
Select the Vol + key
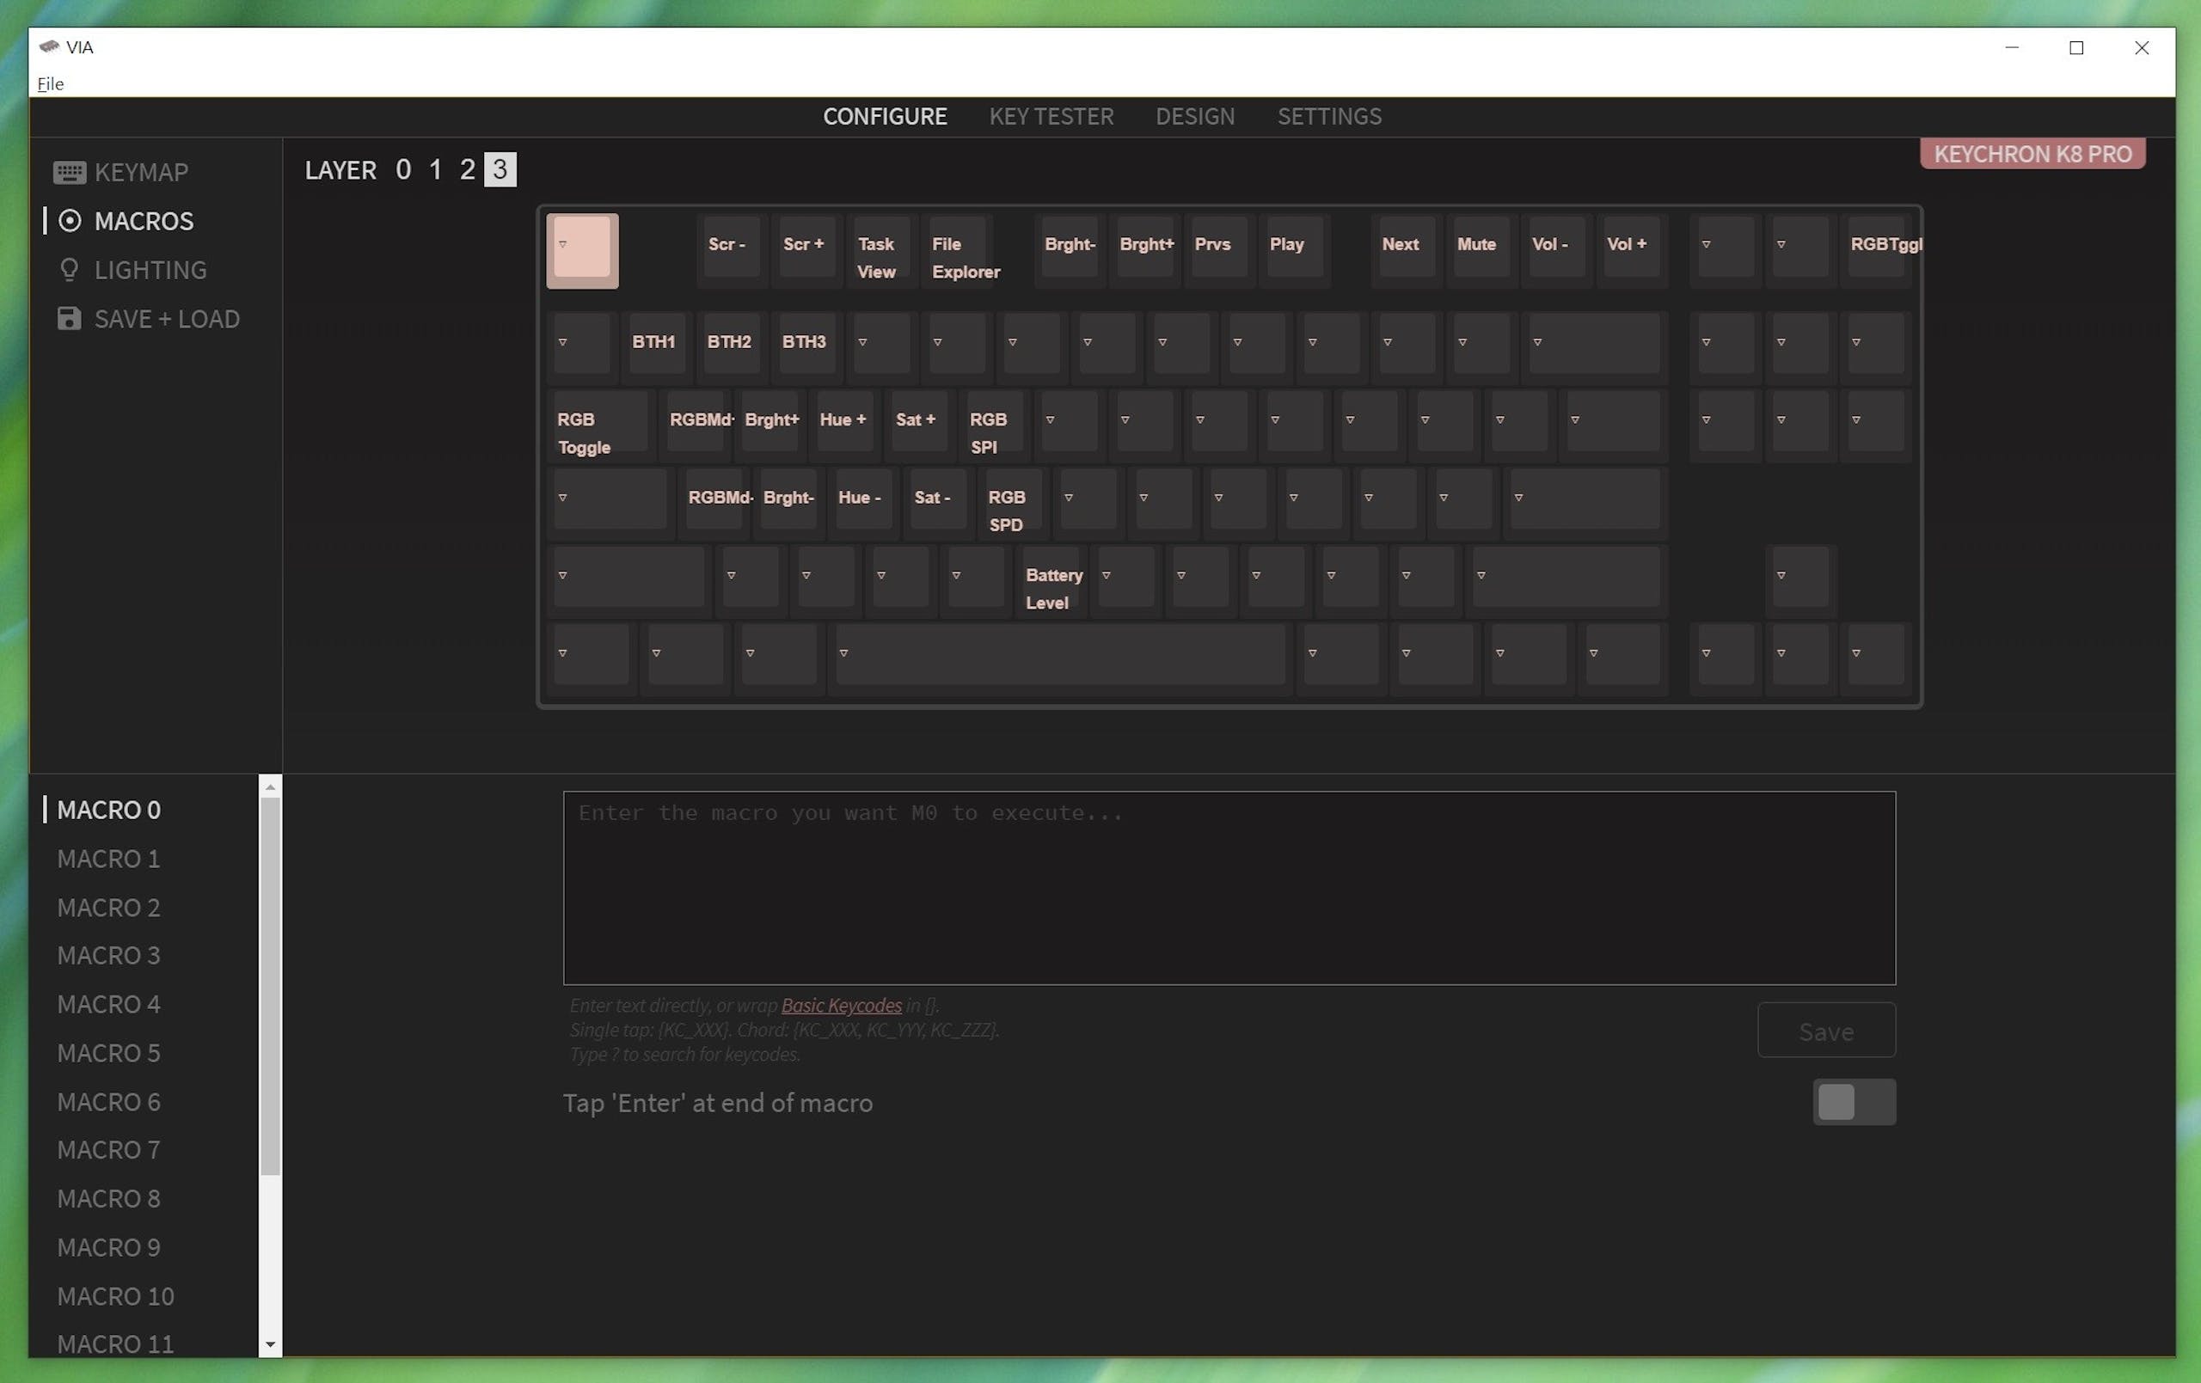[x=1632, y=250]
